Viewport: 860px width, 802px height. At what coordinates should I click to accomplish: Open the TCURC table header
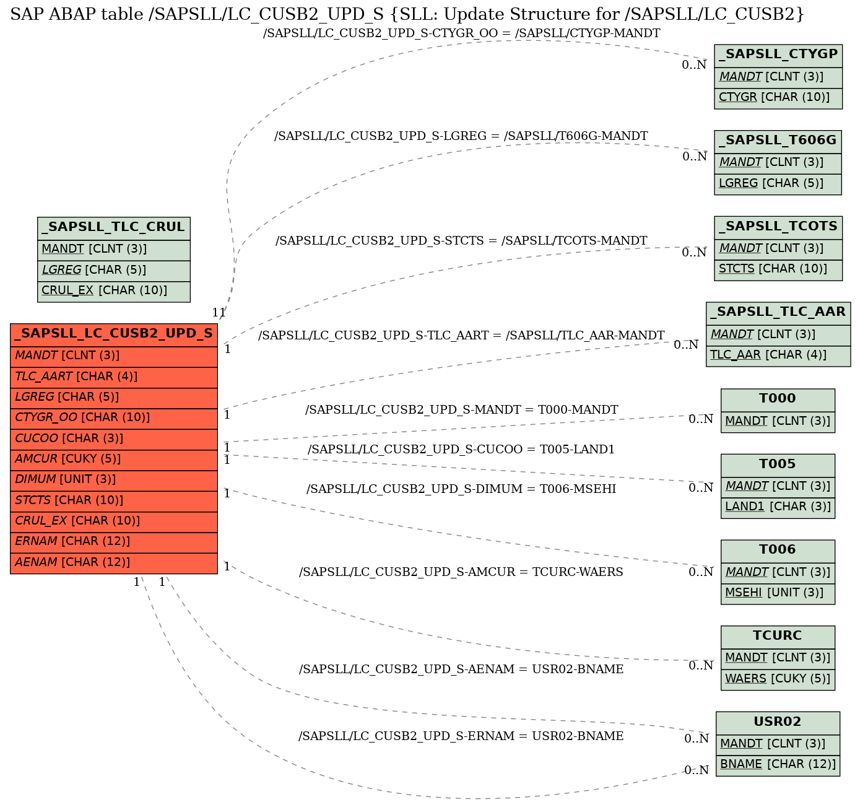[x=778, y=637]
